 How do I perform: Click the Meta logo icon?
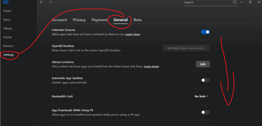tap(6, 2)
